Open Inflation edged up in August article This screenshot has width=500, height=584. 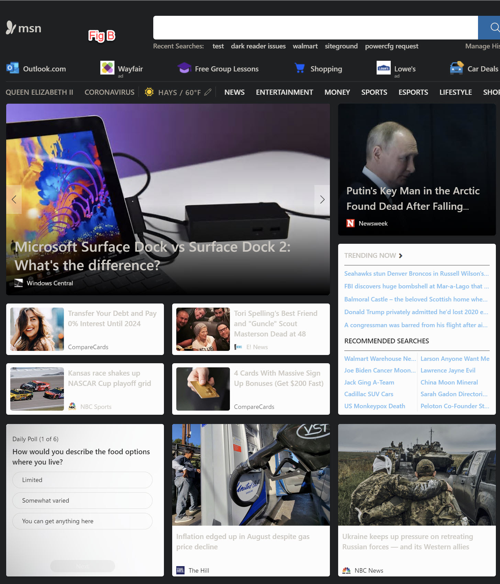coord(243,541)
